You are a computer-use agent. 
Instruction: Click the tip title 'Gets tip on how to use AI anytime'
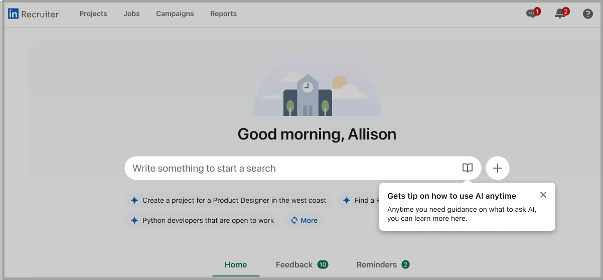(451, 196)
